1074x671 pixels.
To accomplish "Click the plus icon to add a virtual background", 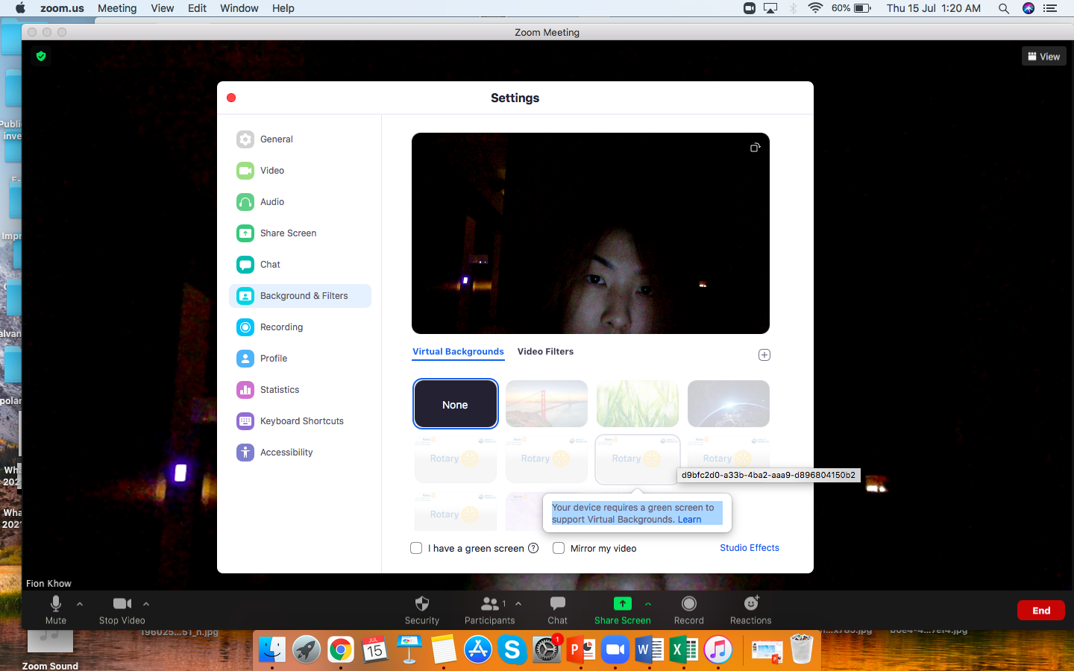I will pos(764,355).
